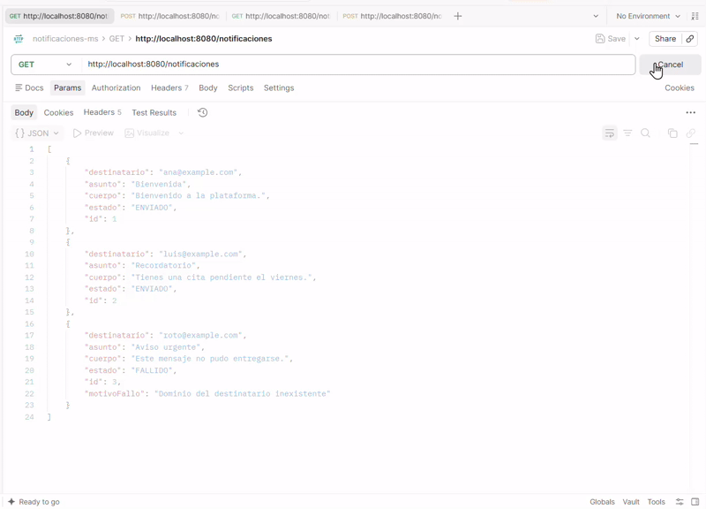Open Vault from the status bar

tap(631, 502)
